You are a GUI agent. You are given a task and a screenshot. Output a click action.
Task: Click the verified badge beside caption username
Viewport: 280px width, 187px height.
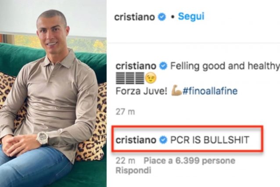pos(163,66)
